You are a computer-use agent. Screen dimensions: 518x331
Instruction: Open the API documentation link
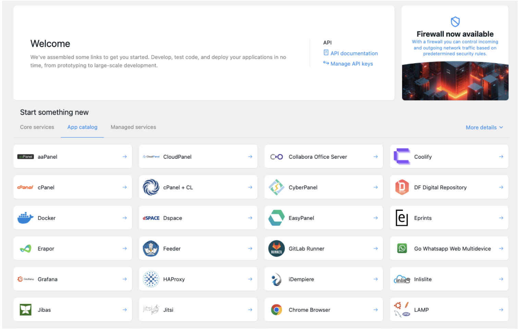(x=354, y=53)
